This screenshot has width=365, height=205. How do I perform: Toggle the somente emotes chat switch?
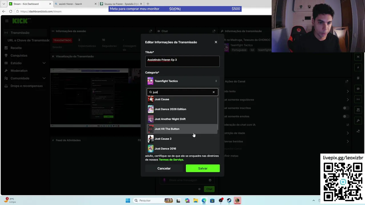point(346,116)
